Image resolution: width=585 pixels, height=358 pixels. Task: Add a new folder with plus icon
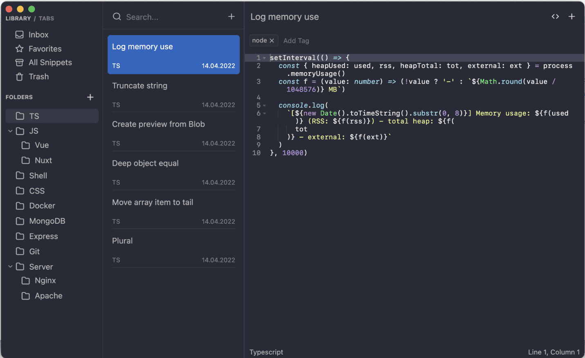click(90, 97)
